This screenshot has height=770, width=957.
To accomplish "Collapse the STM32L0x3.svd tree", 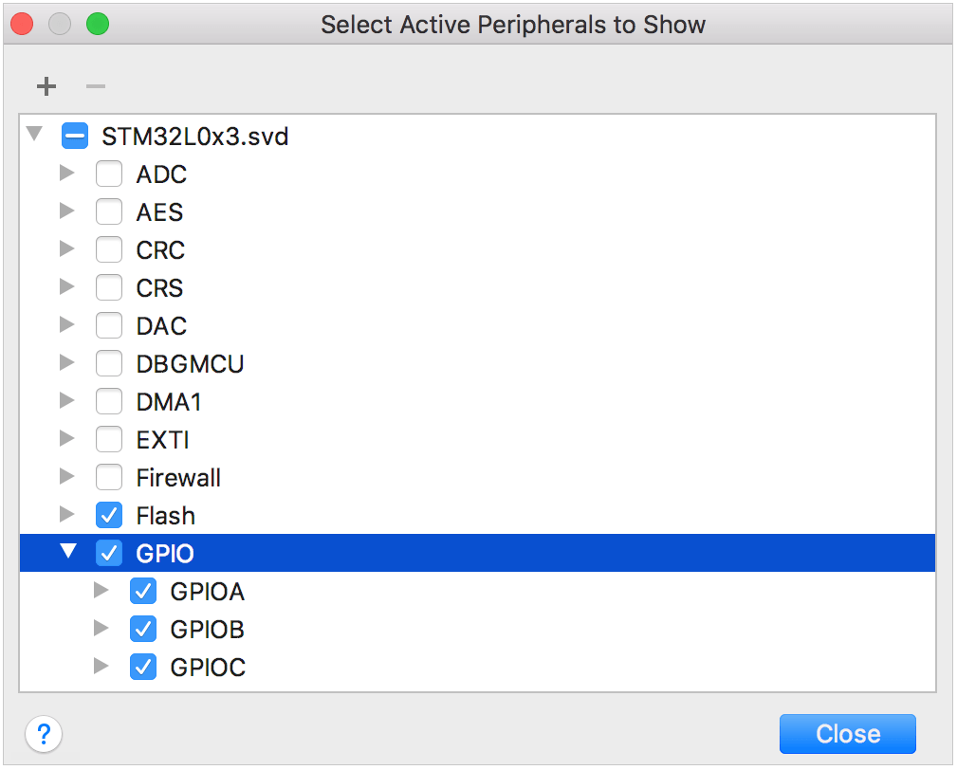I will click(x=34, y=135).
